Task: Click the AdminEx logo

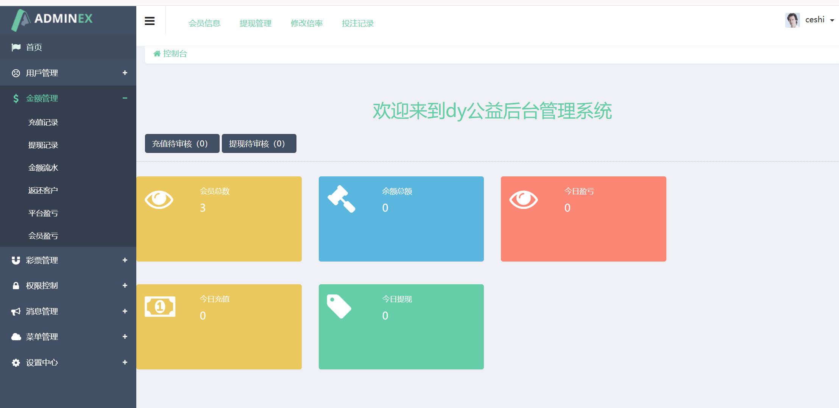Action: point(52,19)
